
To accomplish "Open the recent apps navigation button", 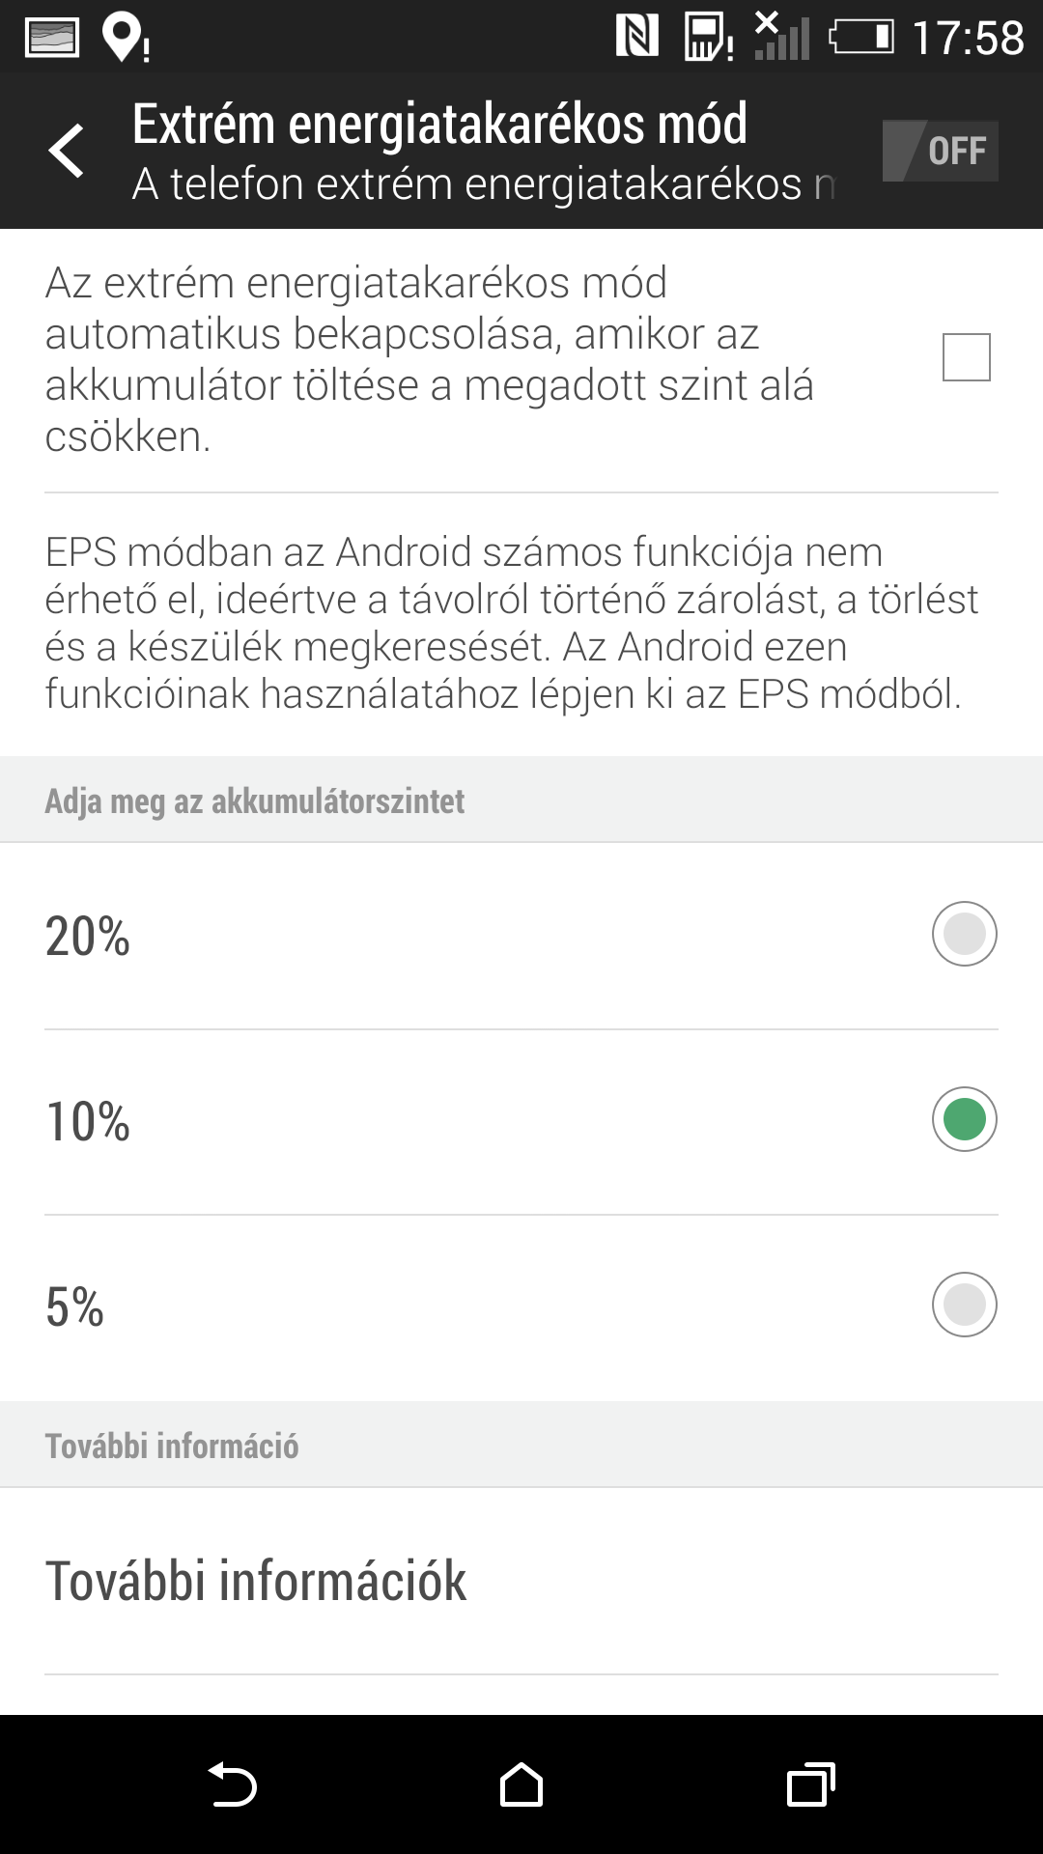I will (810, 1784).
